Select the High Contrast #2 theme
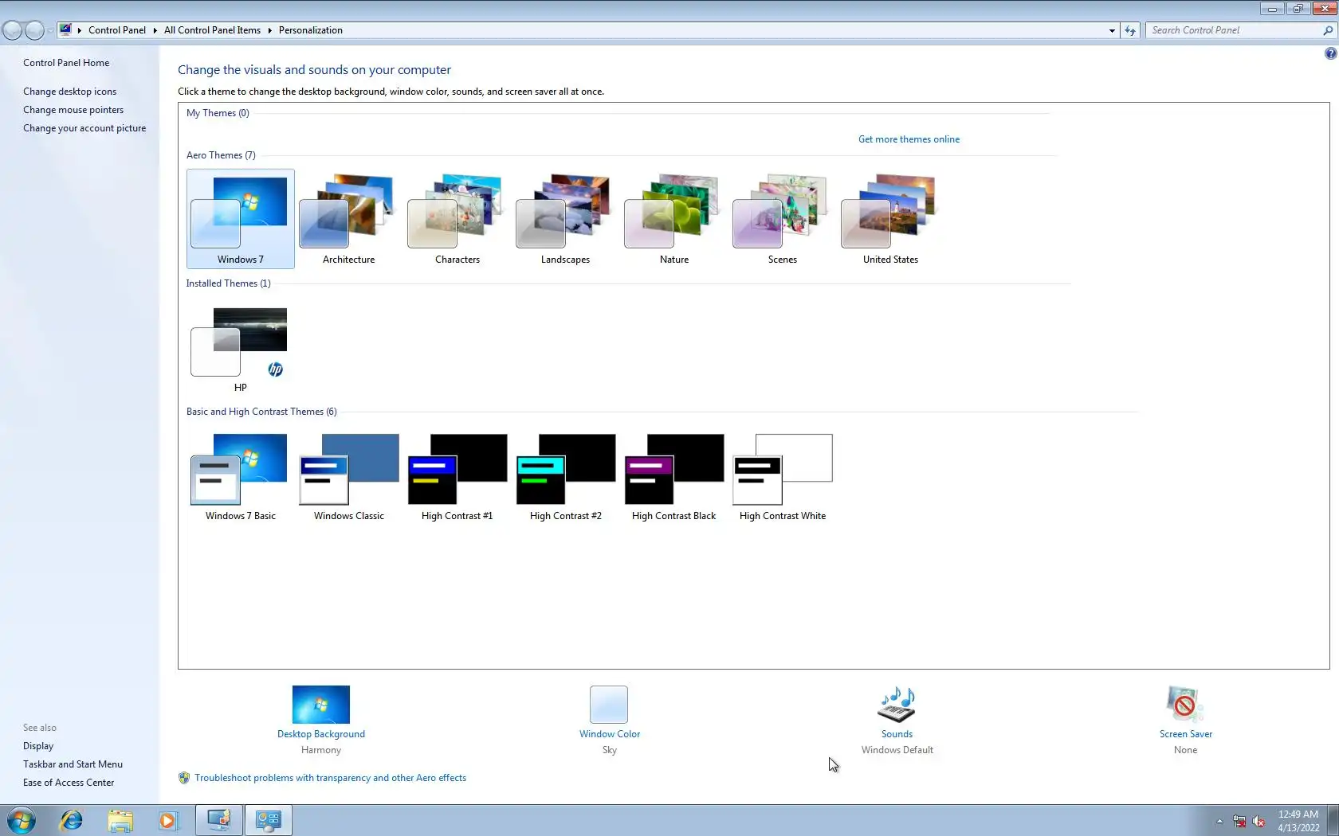Viewport: 1339px width, 836px height. pyautogui.click(x=565, y=476)
